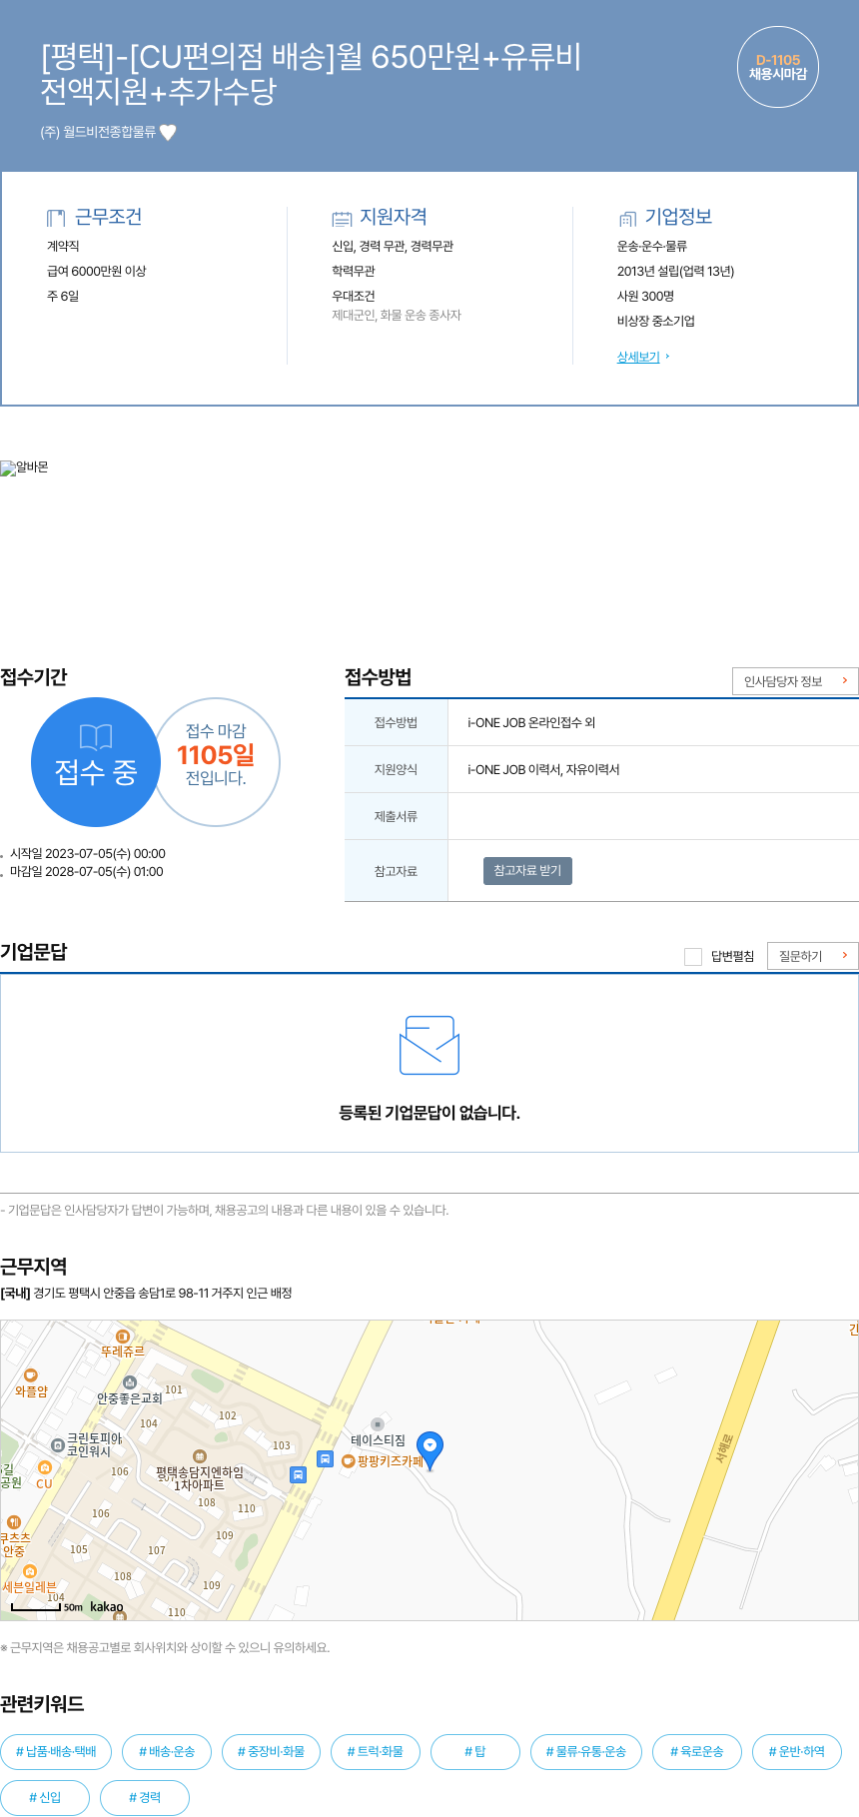Click the 세븐일레븐 map marker
859x1817 pixels.
tap(30, 1571)
